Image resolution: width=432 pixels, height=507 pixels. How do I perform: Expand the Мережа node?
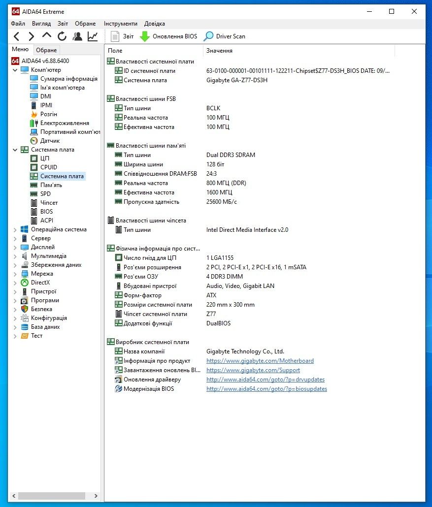point(15,274)
